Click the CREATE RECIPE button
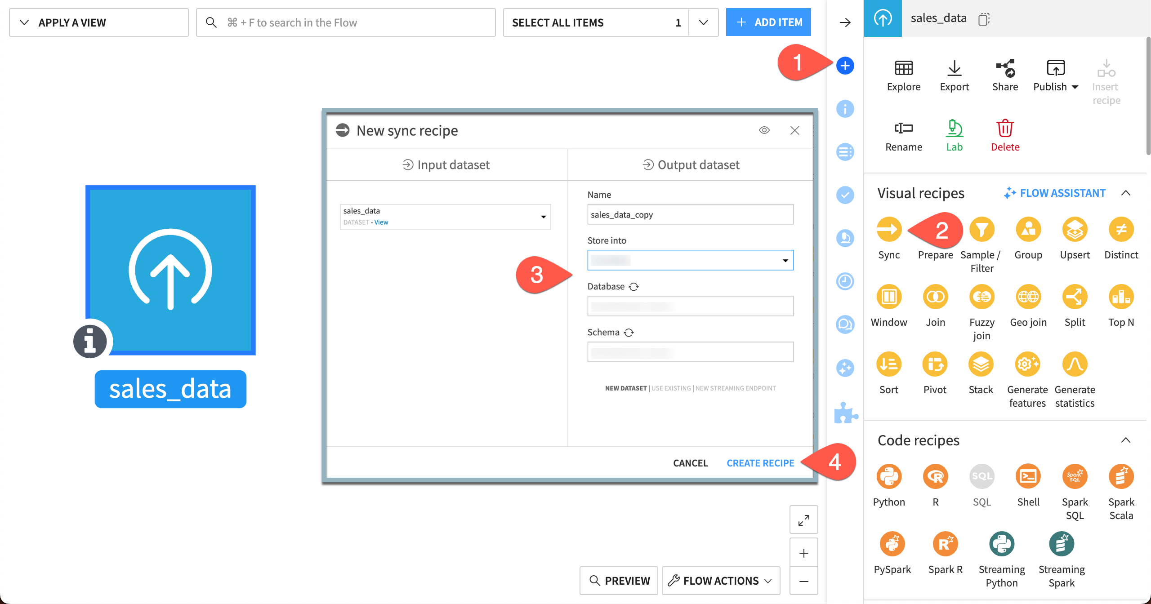The image size is (1151, 604). (x=760, y=462)
